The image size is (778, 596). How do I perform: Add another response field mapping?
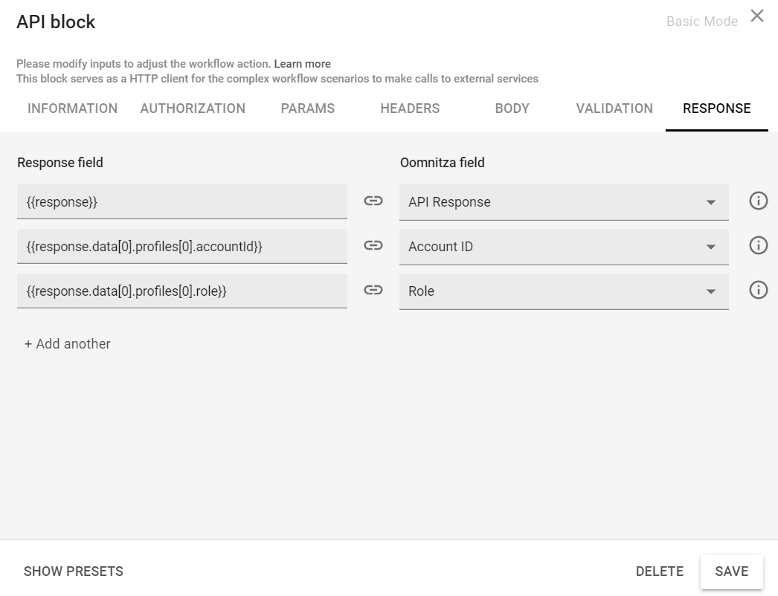point(67,344)
